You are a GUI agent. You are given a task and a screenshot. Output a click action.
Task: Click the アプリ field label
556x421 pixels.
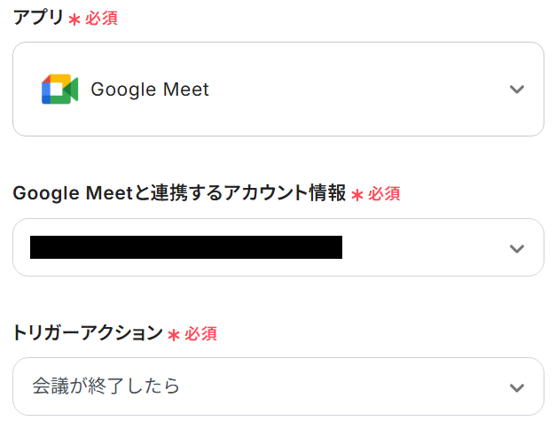tap(38, 18)
